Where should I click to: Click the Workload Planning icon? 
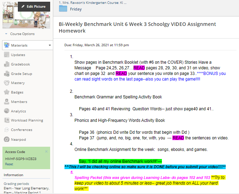[7, 120]
